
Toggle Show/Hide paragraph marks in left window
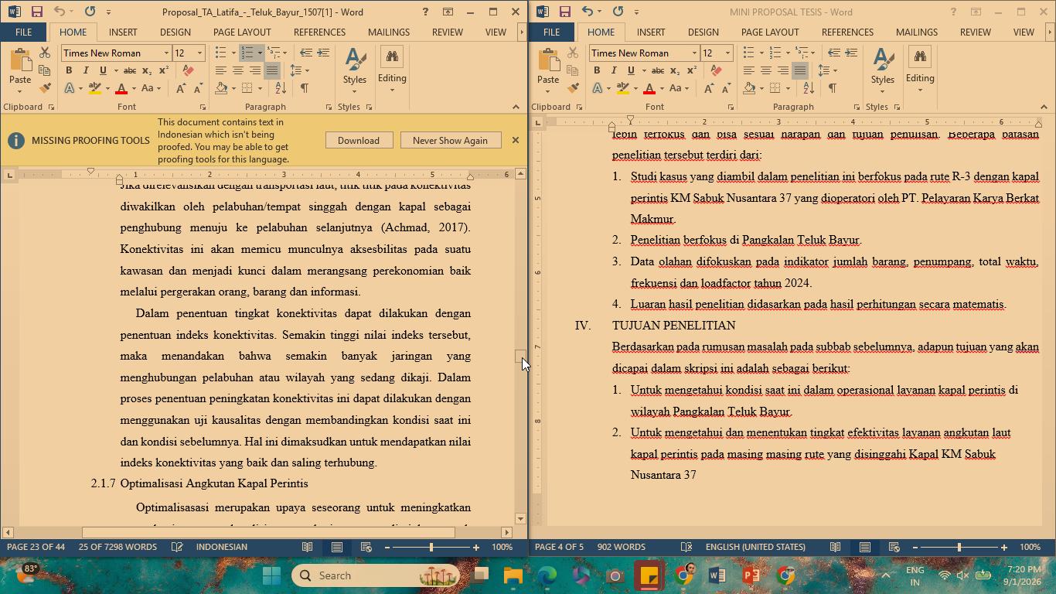point(305,88)
